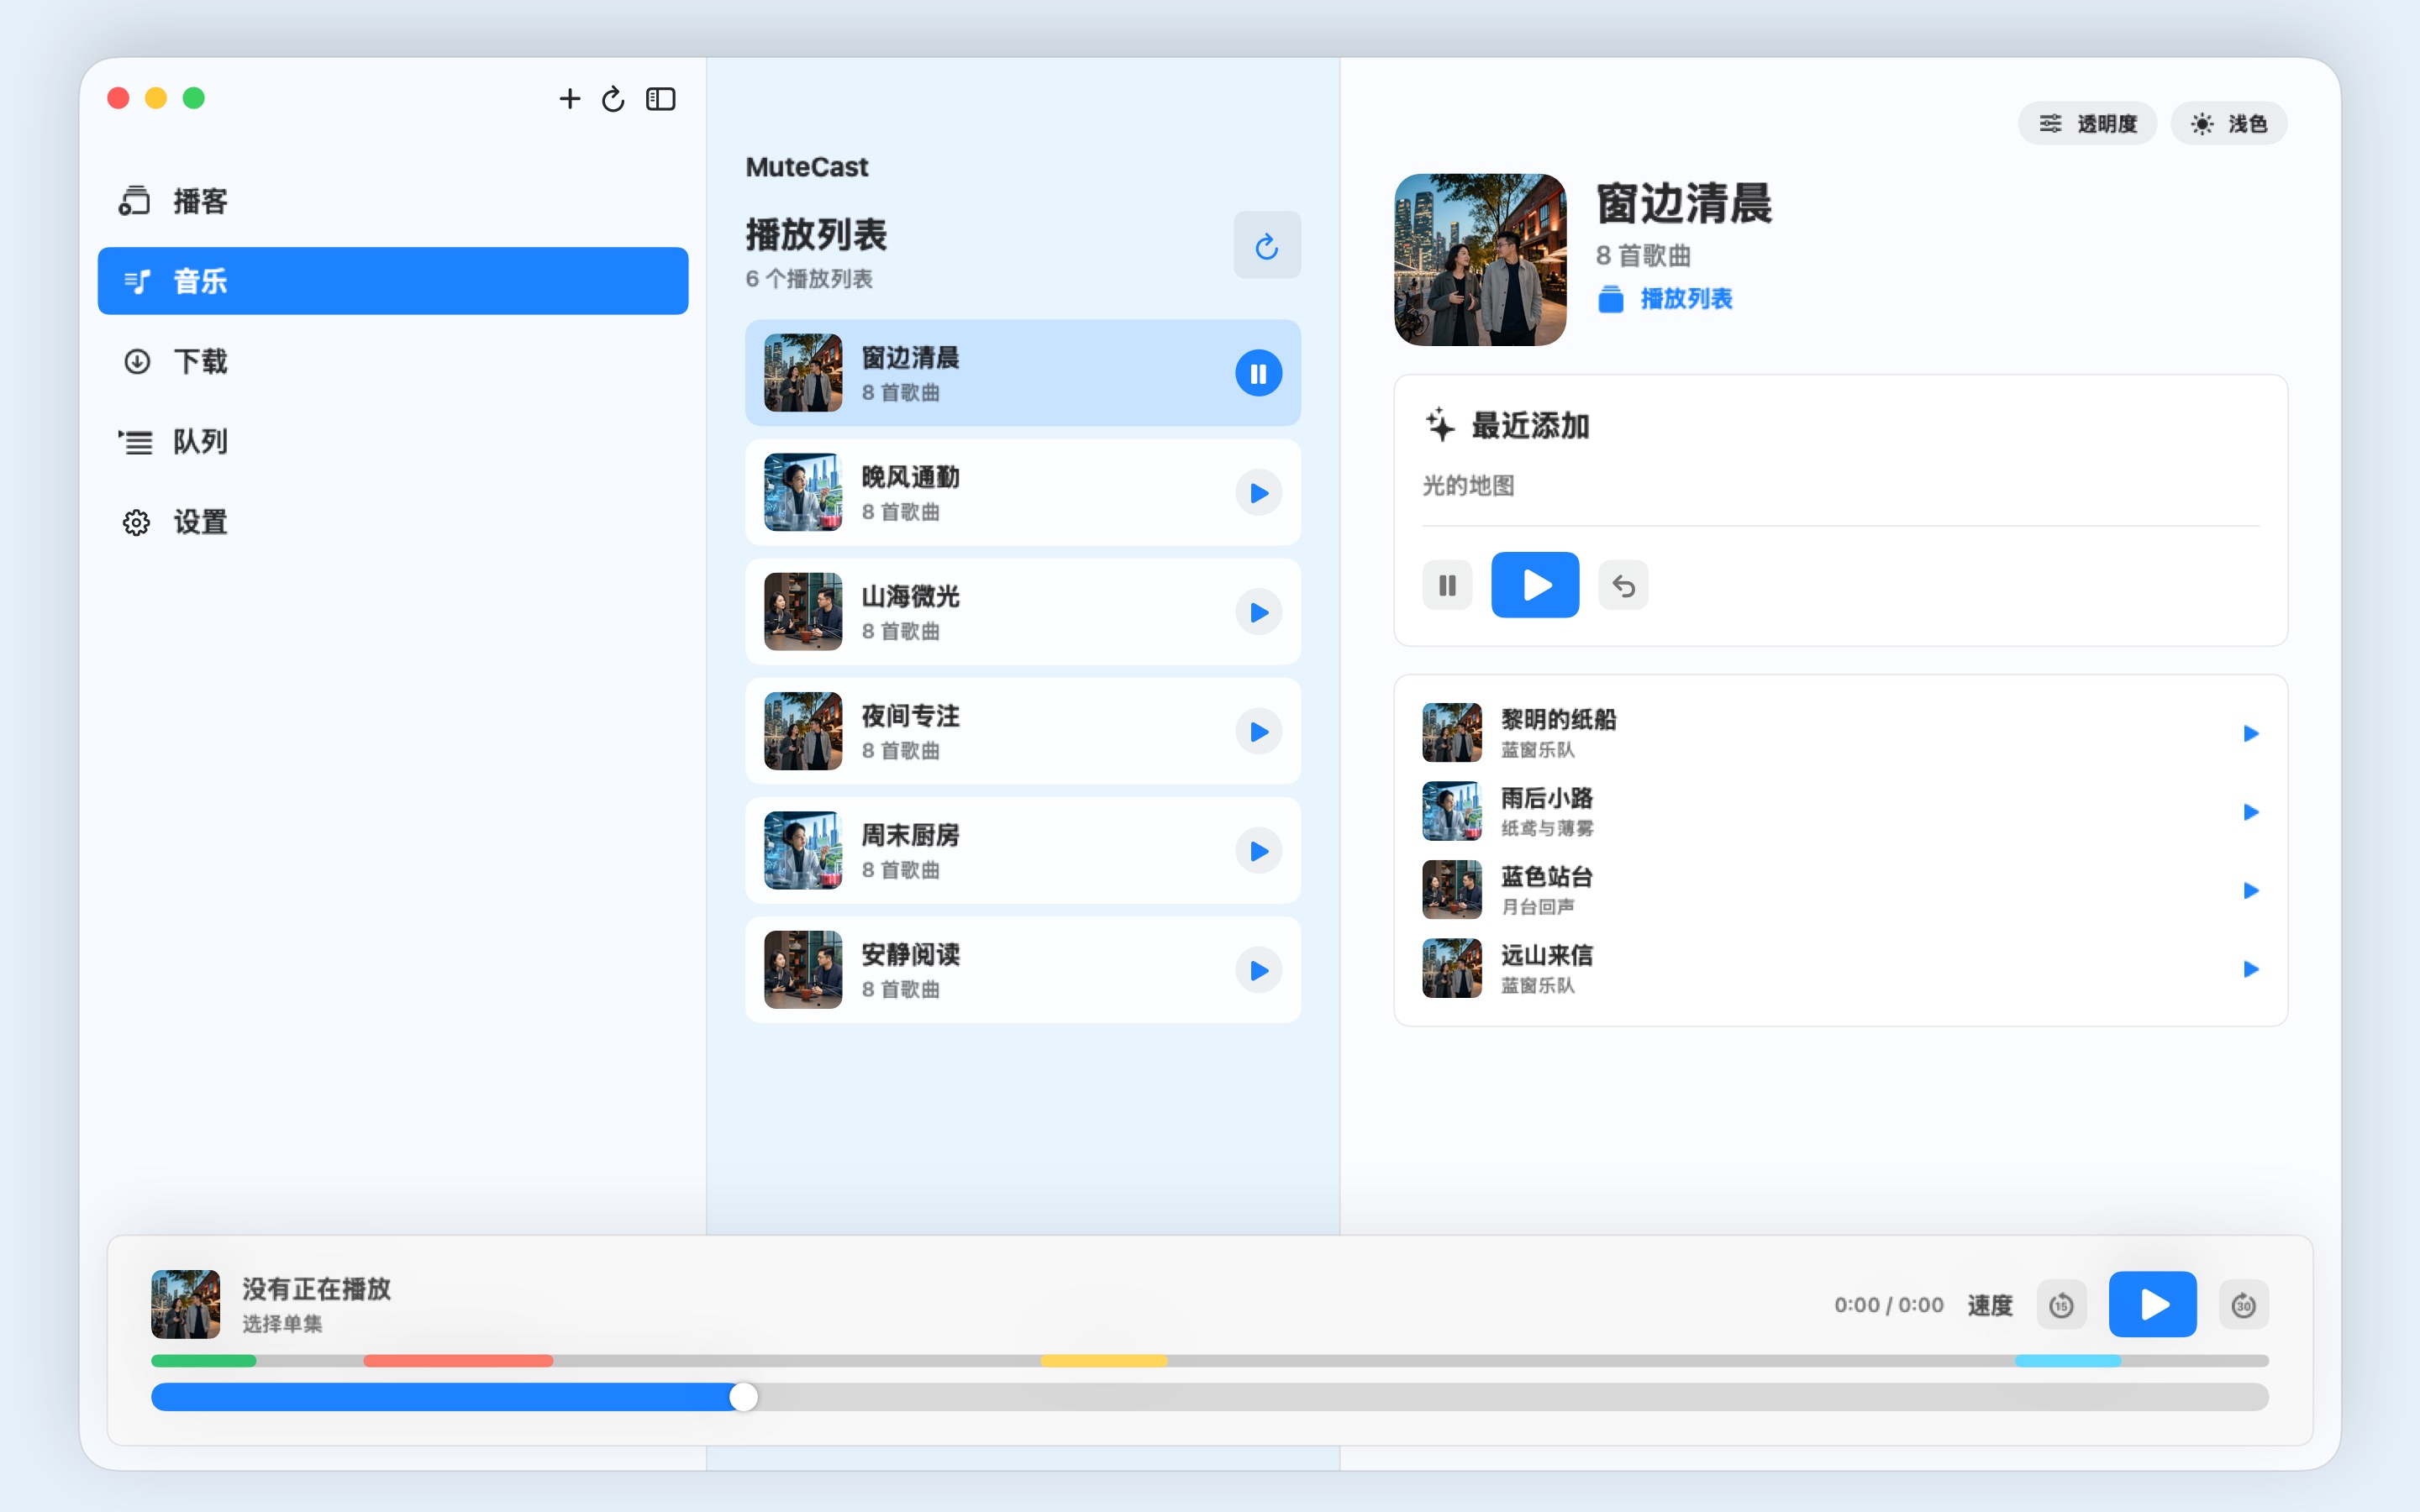Select the 音乐 sidebar item

[x=392, y=281]
